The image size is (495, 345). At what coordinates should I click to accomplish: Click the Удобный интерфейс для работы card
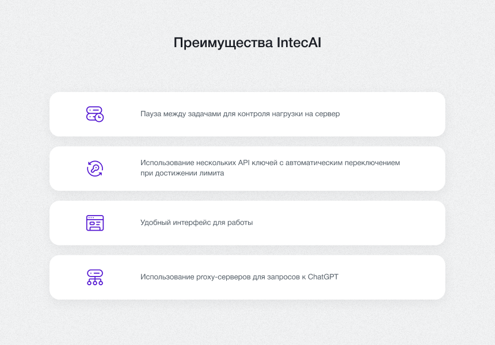(x=247, y=223)
